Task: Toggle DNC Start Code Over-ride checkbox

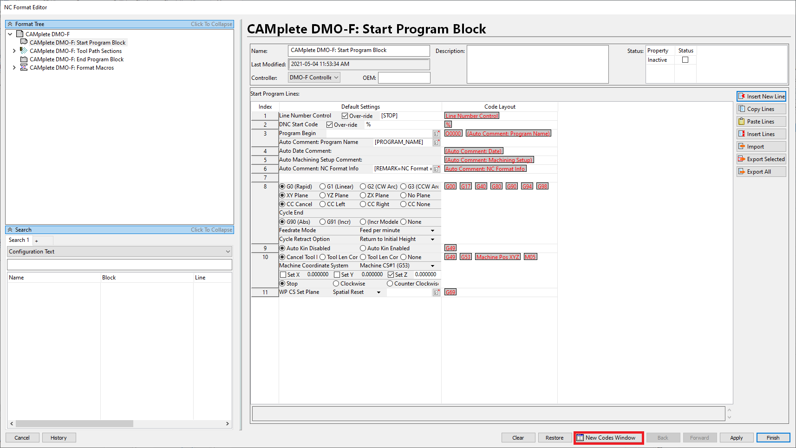Action: [x=329, y=124]
